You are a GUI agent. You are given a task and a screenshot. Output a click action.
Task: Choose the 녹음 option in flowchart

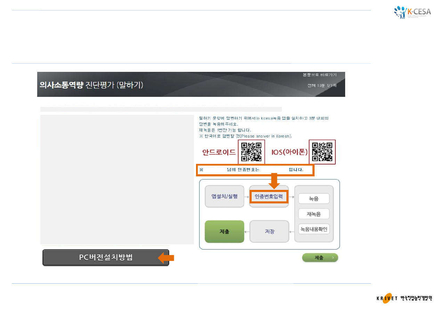pyautogui.click(x=314, y=199)
